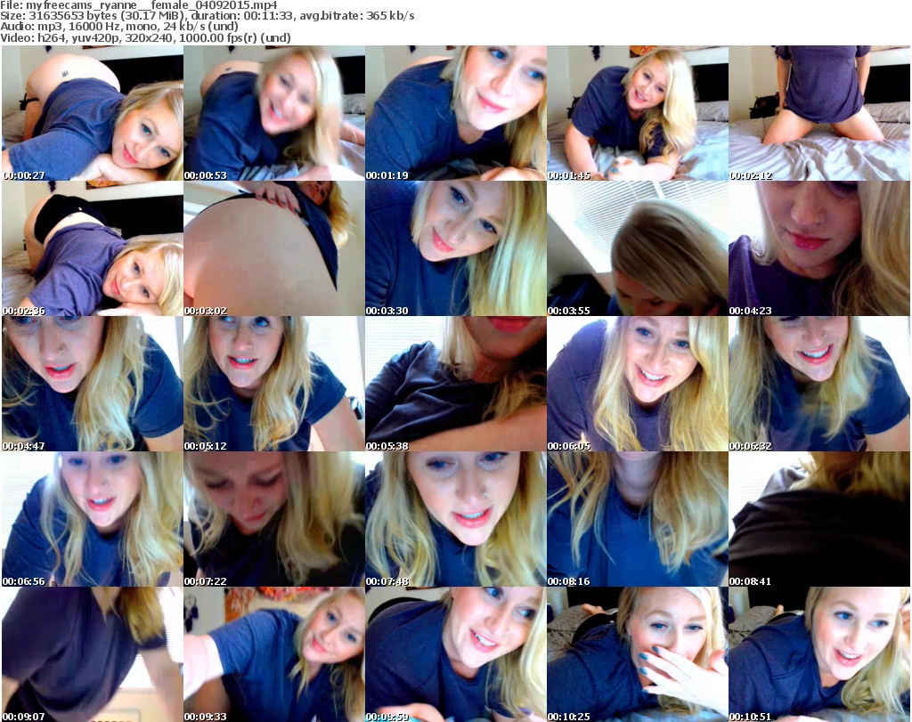Open the frame stamped 00:06:56
This screenshot has width=912, height=722.
click(x=93, y=519)
